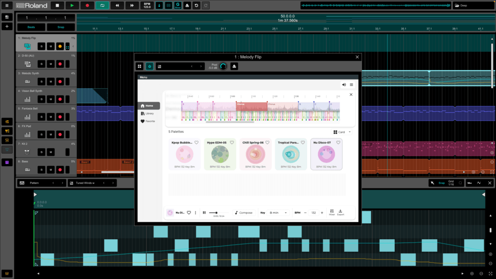The height and width of the screenshot is (279, 496).
Task: Increase BPM with the plus stepper
Action: click(322, 213)
